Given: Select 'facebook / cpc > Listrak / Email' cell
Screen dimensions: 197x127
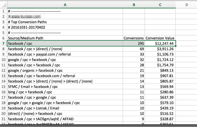Looking at the screenshot, I should [36, 108].
